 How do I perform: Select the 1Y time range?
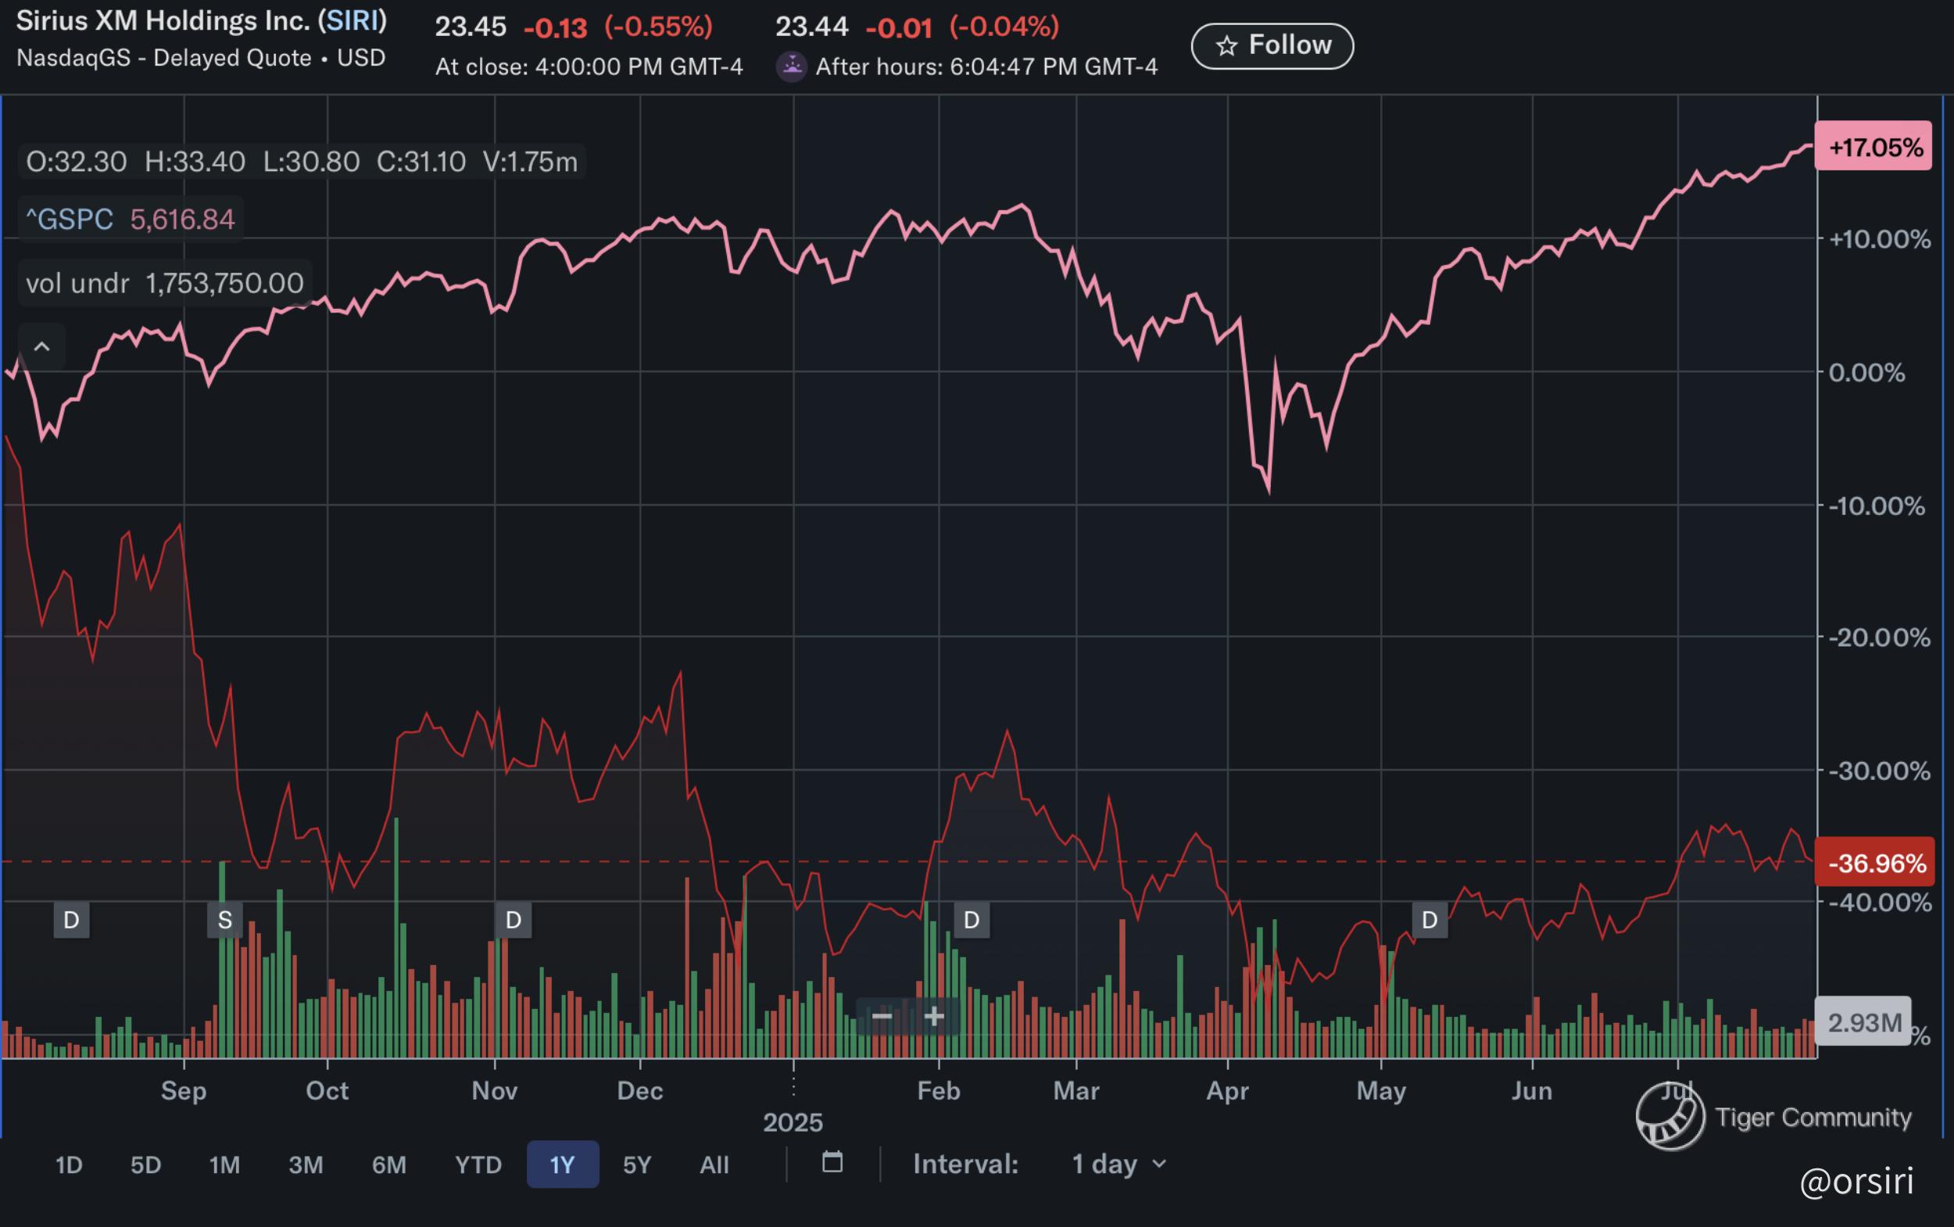562,1165
